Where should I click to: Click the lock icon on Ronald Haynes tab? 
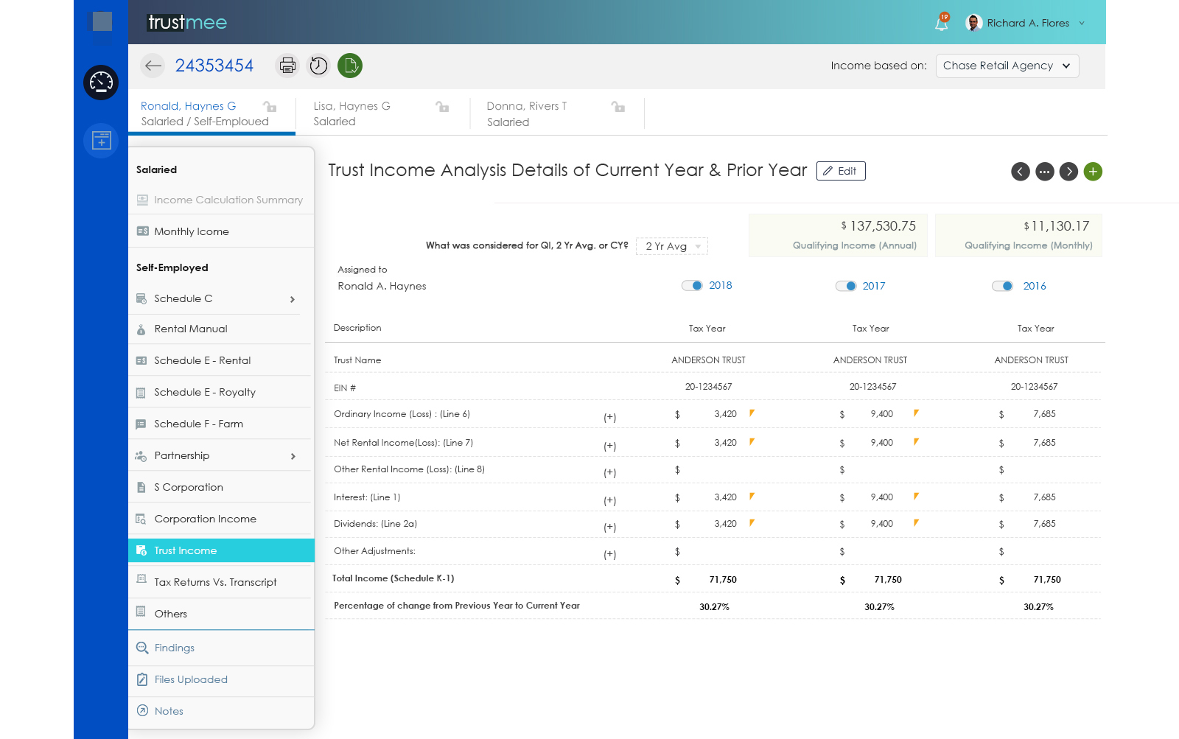click(270, 106)
